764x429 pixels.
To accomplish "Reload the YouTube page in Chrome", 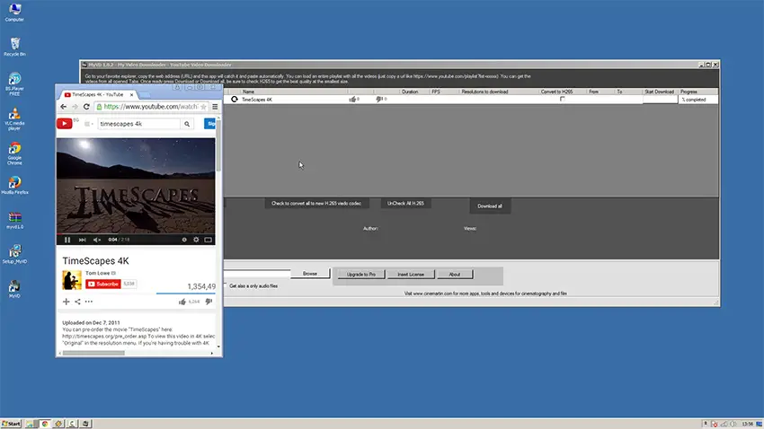I will tap(86, 107).
